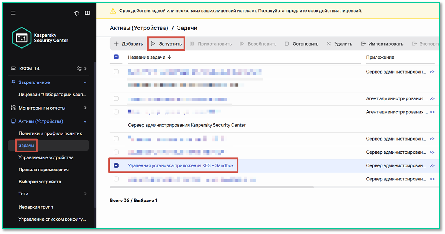Image resolution: width=445 pixels, height=234 pixels.
Task: Click the stop square icon of Остановить
Action: [x=287, y=44]
